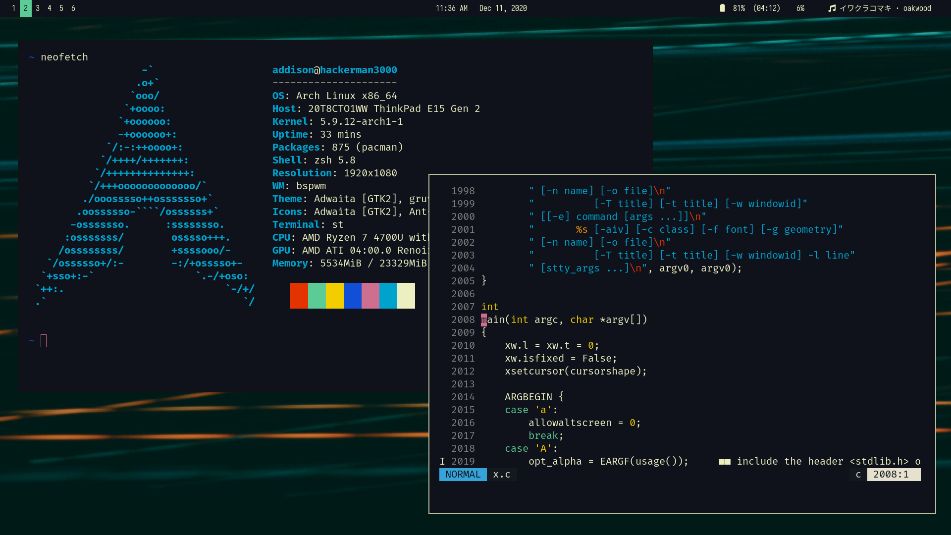Image resolution: width=951 pixels, height=535 pixels.
Task: Click the music note icon in status bar
Action: (x=832, y=8)
